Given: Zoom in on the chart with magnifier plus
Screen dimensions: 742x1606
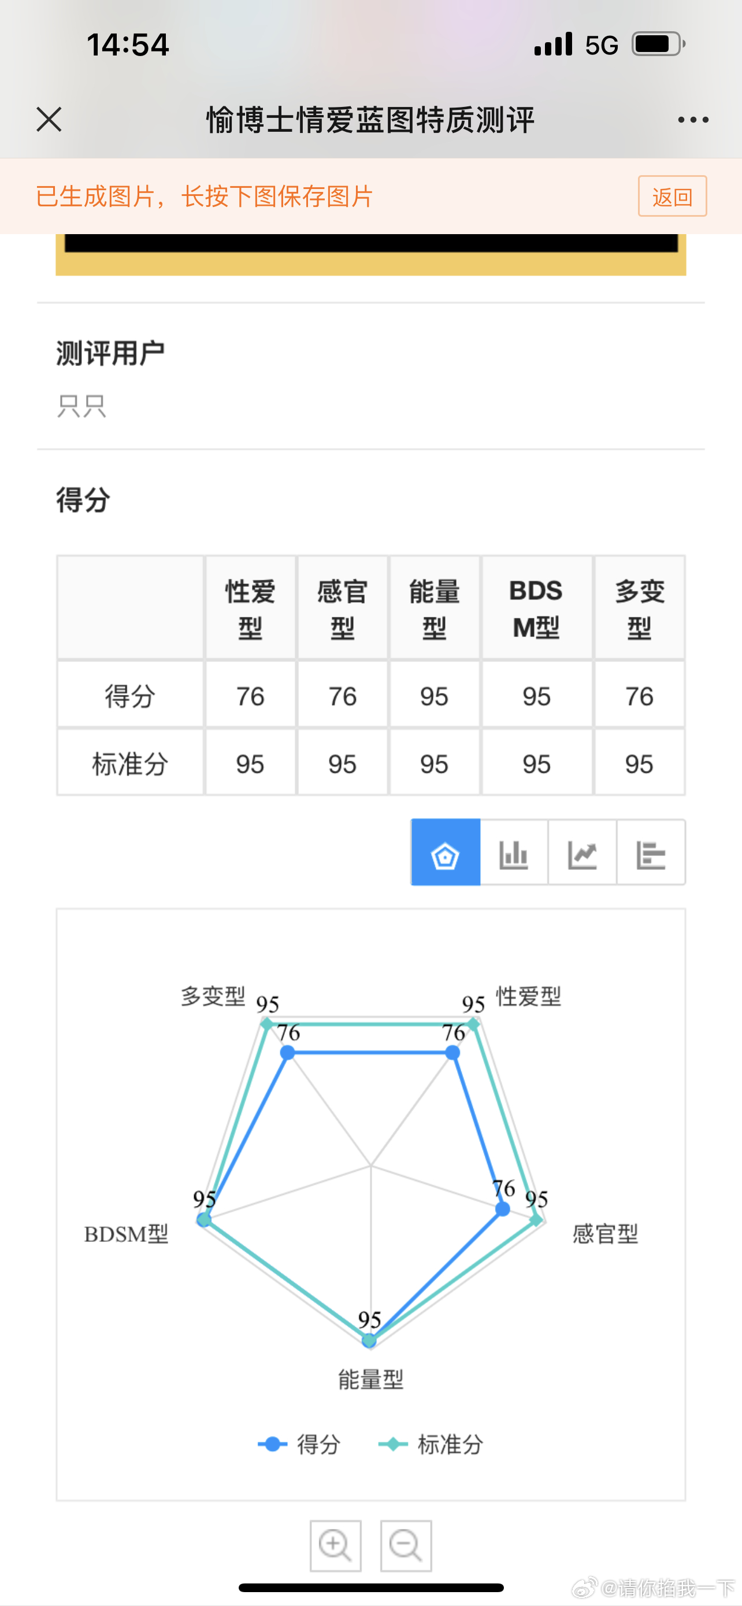Looking at the screenshot, I should (336, 1546).
